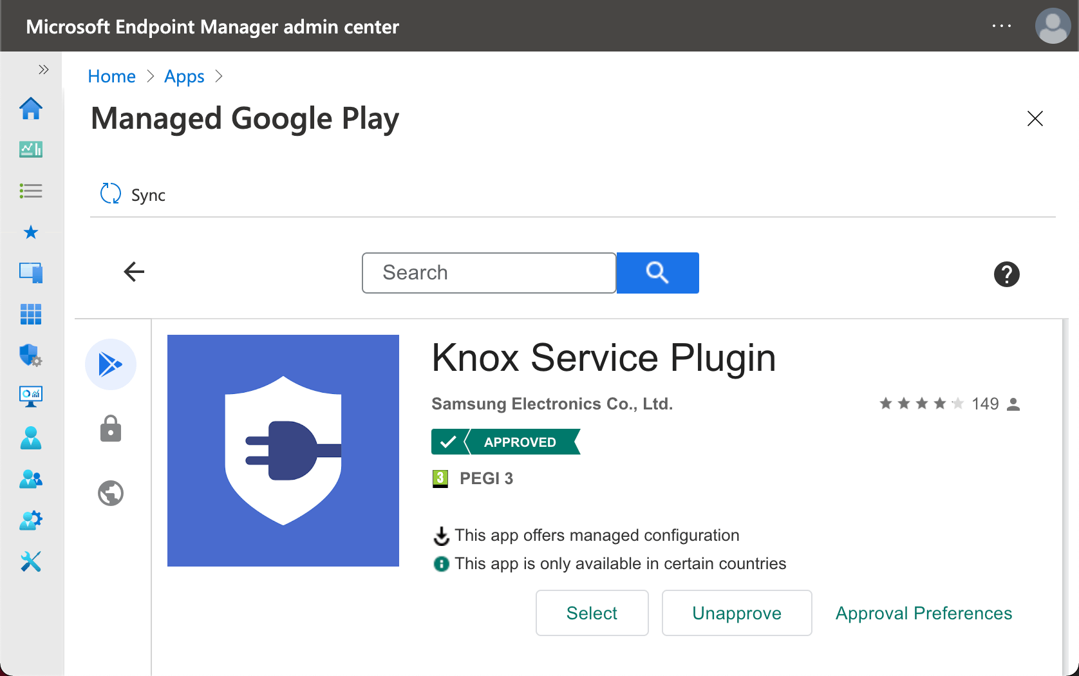
Task: Click the star rating with 149 reviews
Action: tap(950, 404)
